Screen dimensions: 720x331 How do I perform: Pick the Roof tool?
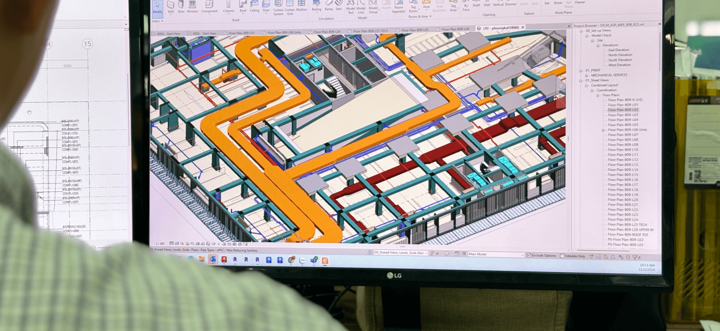click(243, 7)
